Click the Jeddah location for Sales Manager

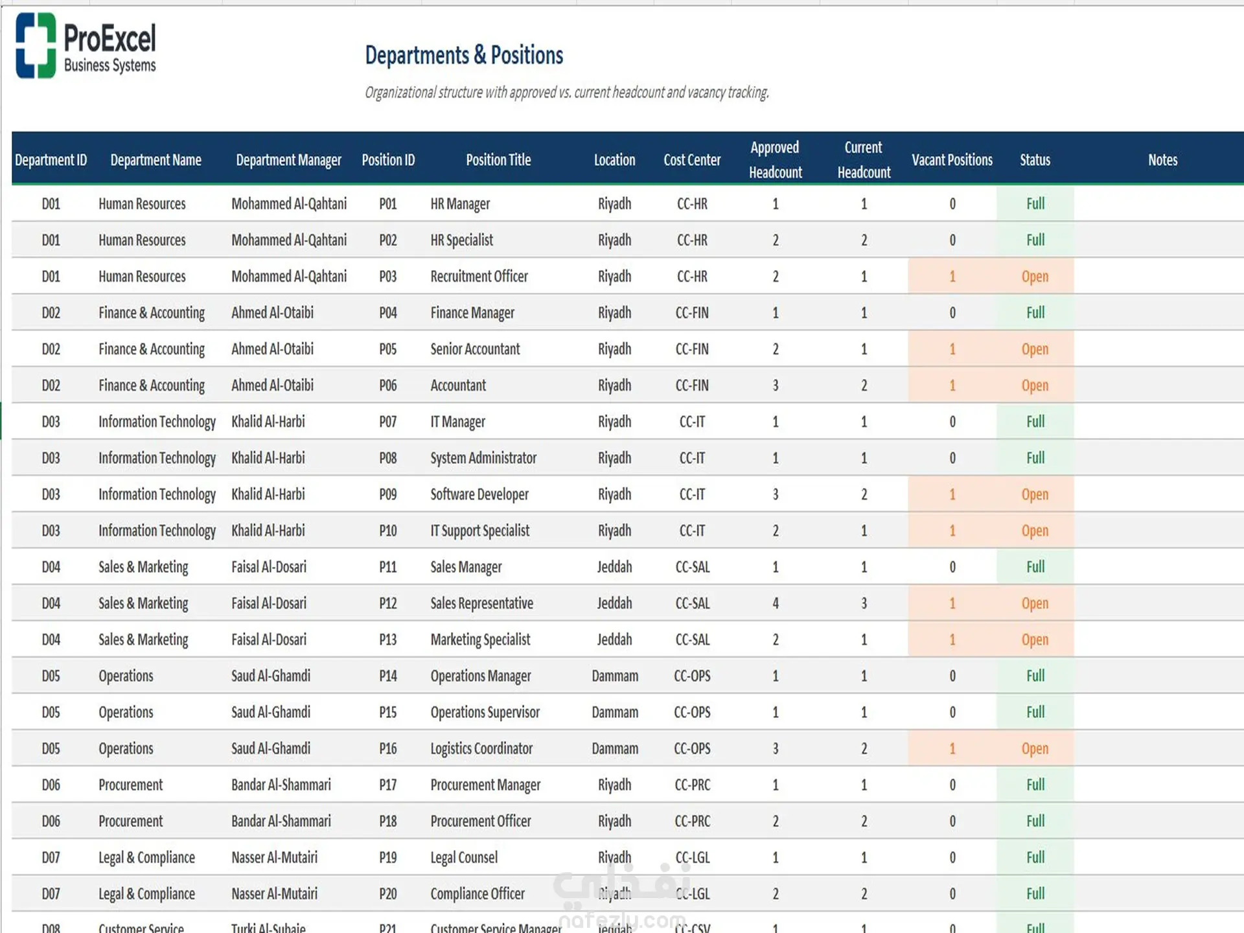(x=614, y=566)
